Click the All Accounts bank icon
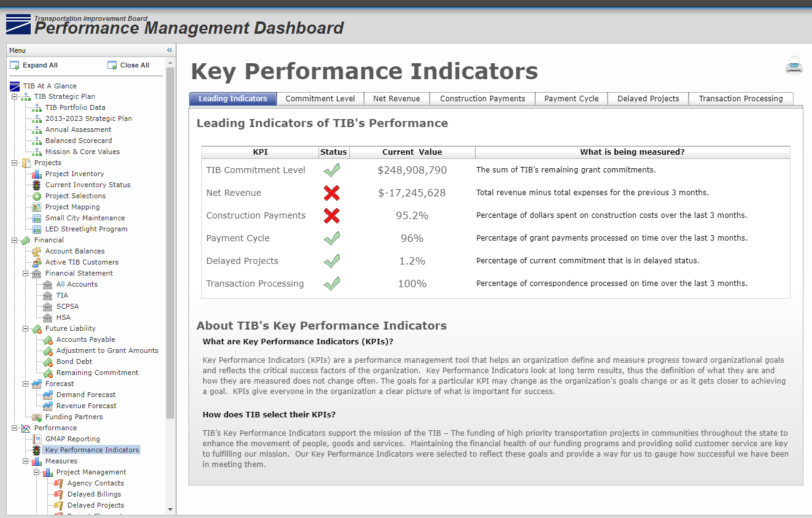Viewport: 812px width, 518px height. pyautogui.click(x=48, y=284)
